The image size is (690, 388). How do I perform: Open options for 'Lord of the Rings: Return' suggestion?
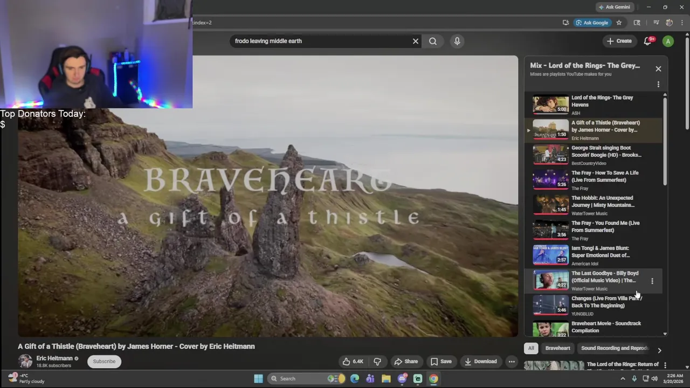[x=665, y=365]
